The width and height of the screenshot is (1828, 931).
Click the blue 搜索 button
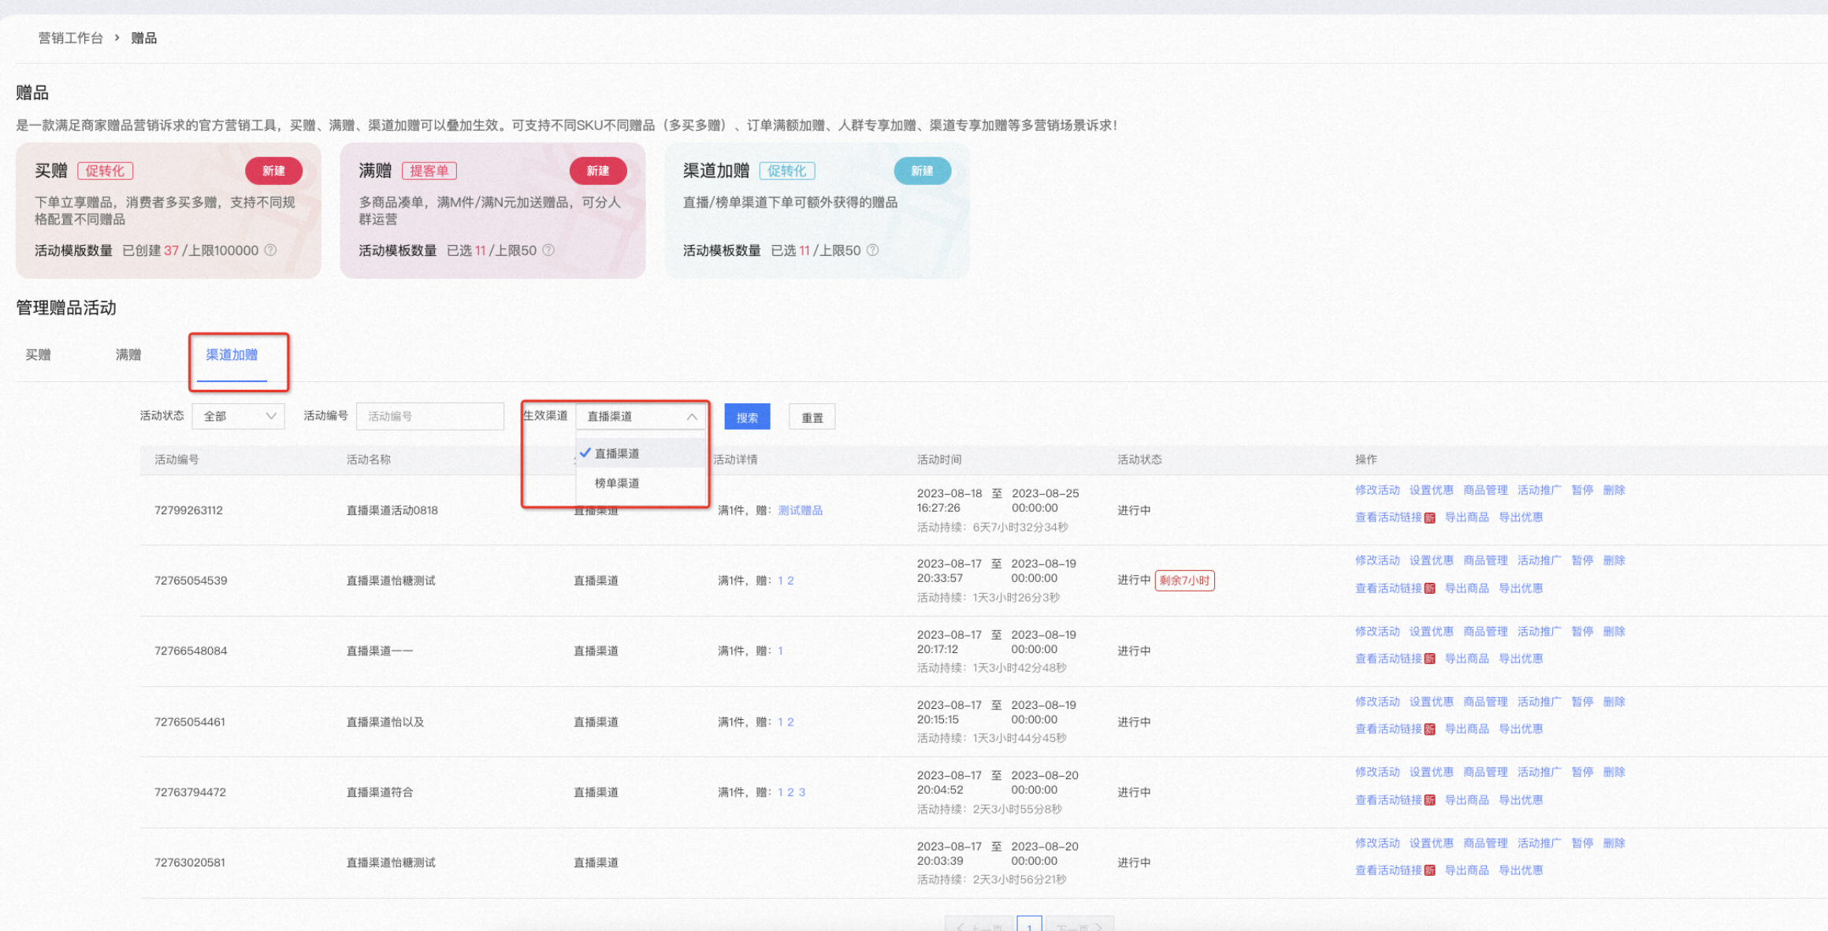(747, 417)
